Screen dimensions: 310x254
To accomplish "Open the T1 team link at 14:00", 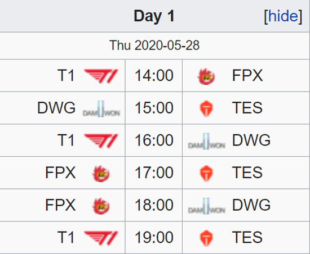I will click(x=66, y=75).
